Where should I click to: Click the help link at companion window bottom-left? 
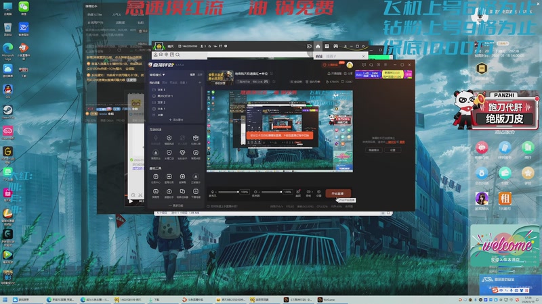[222, 207]
